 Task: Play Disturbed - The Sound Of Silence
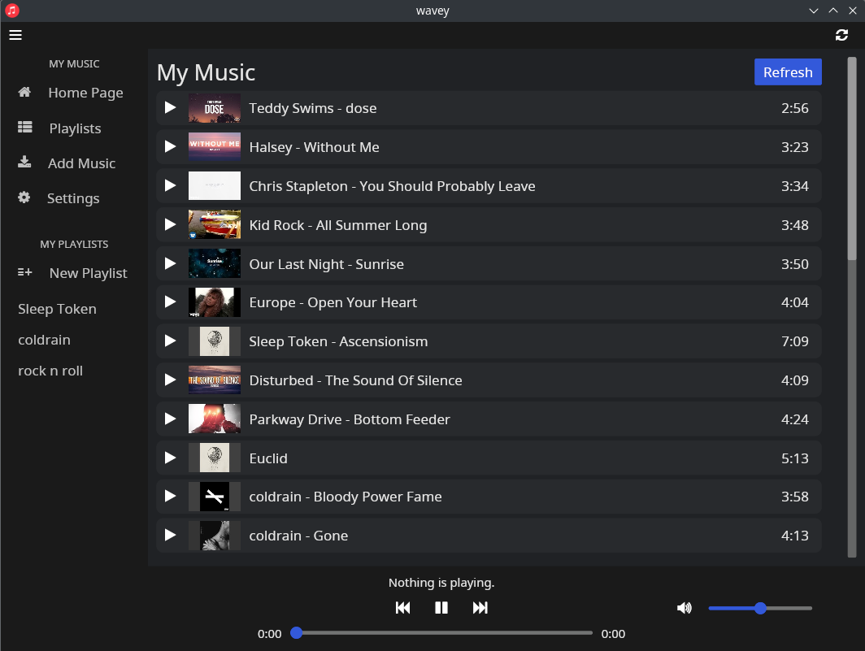pos(171,380)
